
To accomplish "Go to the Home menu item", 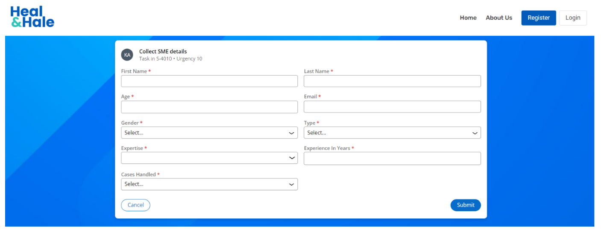I will 468,18.
